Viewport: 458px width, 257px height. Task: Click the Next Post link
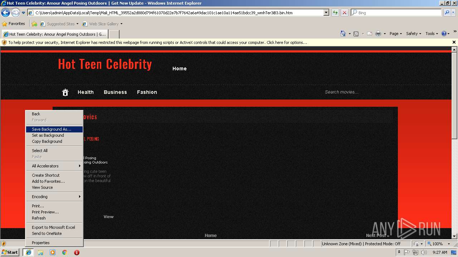377,236
